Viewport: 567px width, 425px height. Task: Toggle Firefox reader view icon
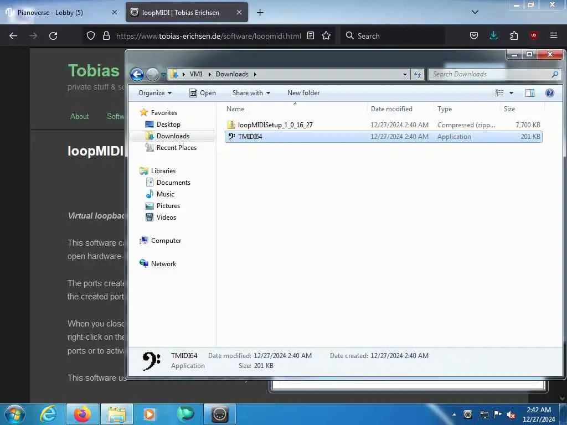pyautogui.click(x=311, y=36)
